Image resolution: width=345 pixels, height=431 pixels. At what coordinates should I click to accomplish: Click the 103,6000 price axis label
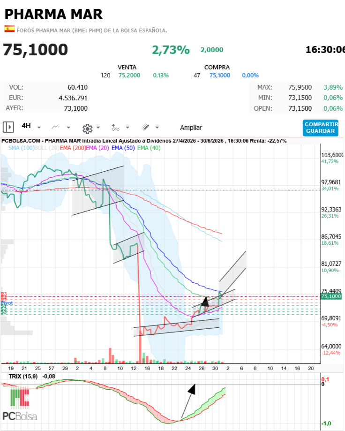click(x=332, y=155)
